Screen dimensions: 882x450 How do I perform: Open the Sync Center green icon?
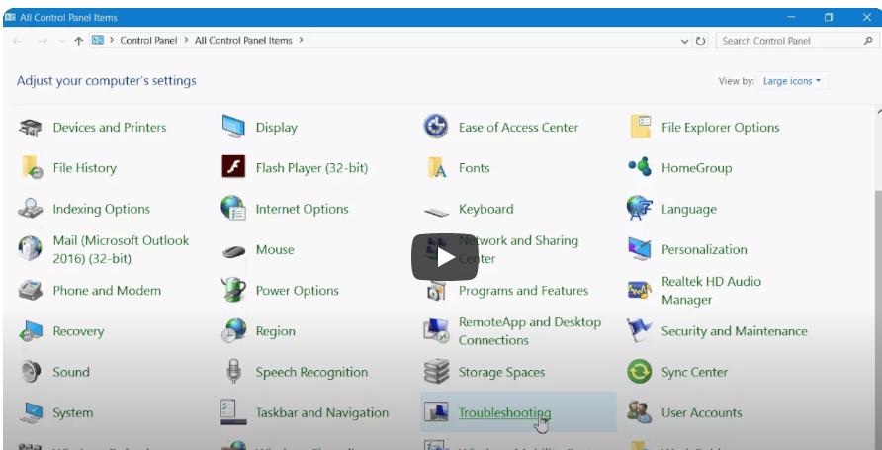[x=640, y=372]
